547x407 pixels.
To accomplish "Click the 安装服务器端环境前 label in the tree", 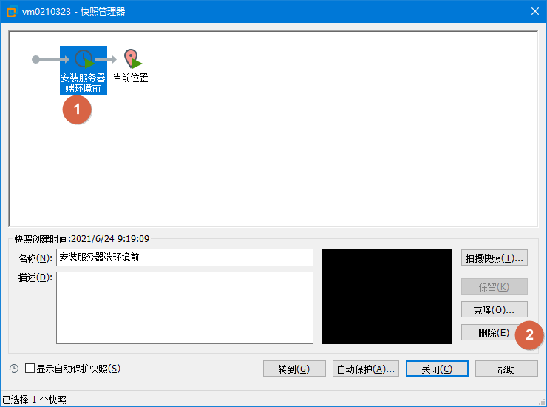I will click(84, 83).
